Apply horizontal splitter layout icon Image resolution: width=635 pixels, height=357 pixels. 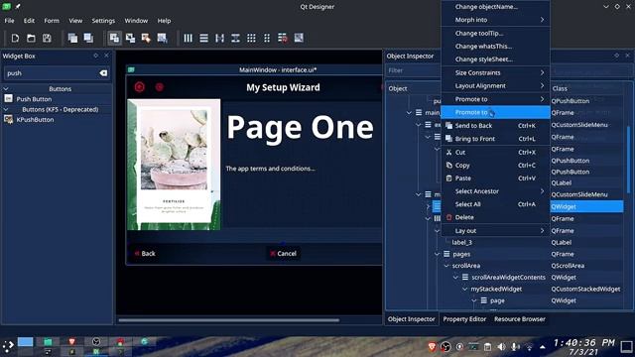[x=219, y=38]
